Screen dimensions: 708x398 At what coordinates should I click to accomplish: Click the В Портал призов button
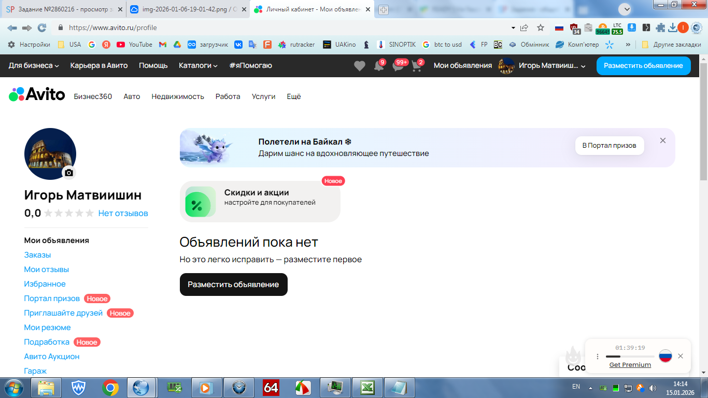[609, 146]
